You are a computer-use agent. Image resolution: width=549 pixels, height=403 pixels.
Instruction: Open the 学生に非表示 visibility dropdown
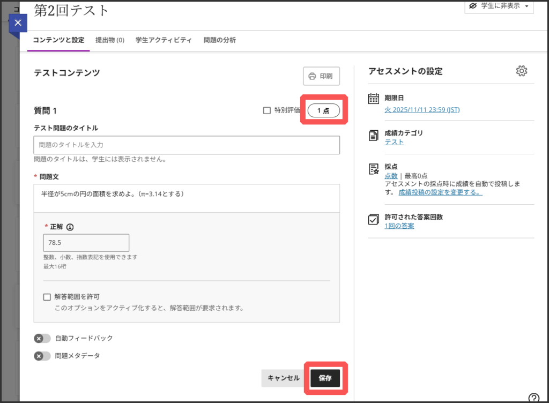point(499,6)
